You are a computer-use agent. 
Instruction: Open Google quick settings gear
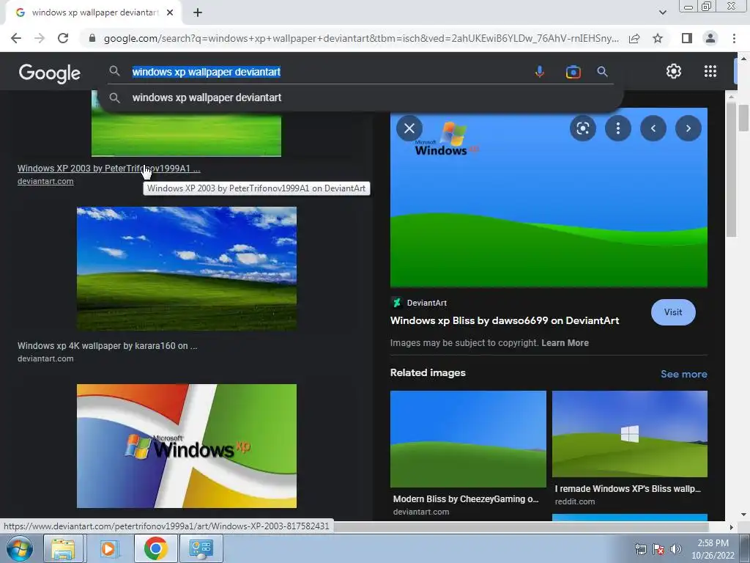(x=674, y=71)
